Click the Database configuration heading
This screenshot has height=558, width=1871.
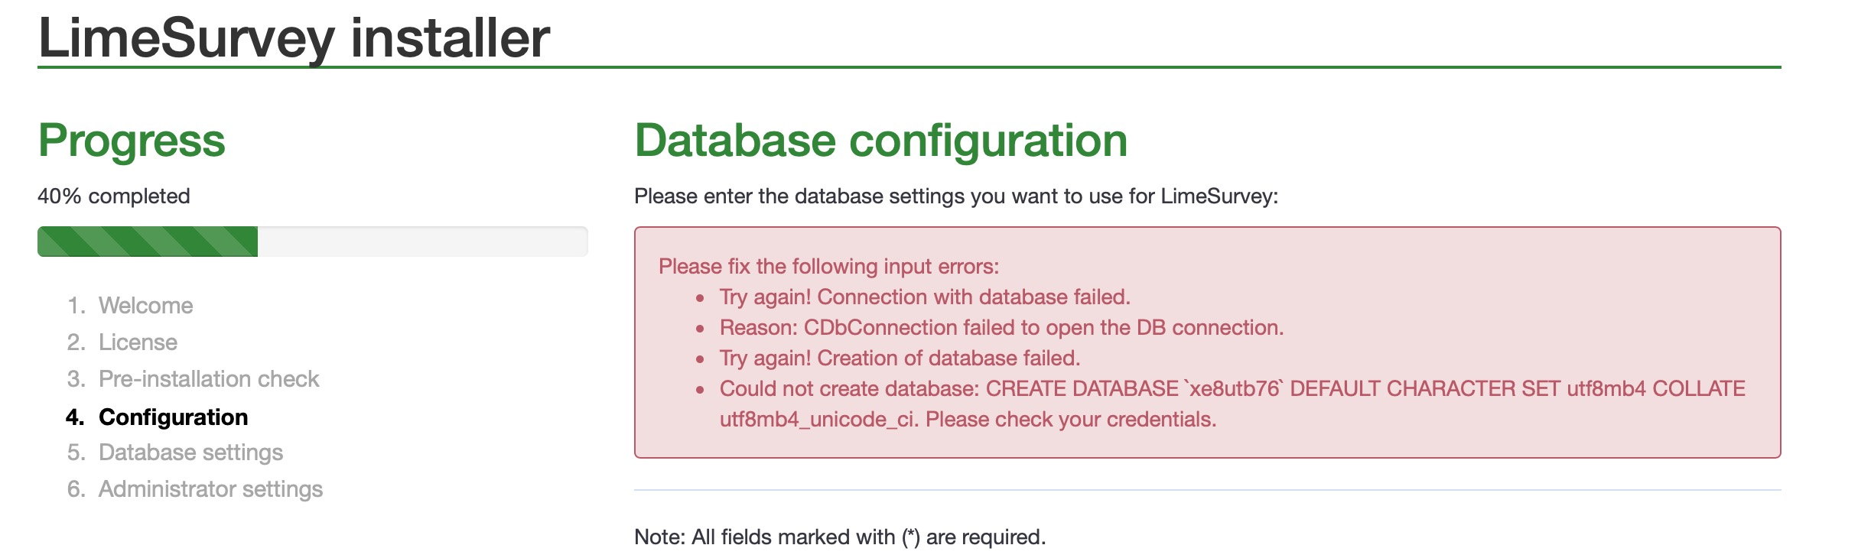(x=880, y=141)
